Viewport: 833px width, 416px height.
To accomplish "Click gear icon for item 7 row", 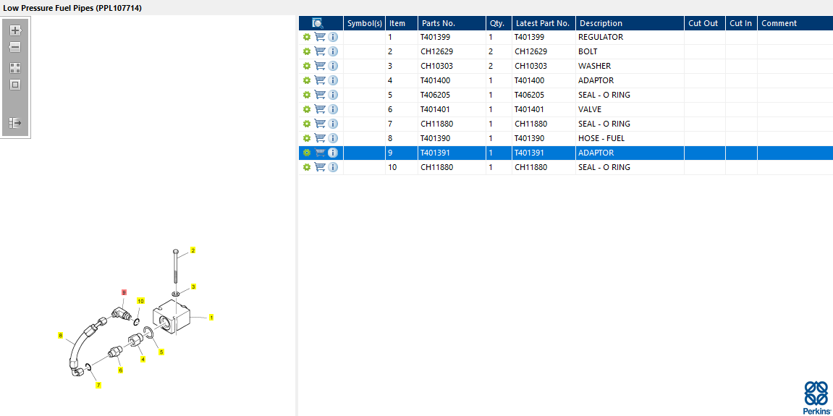I will click(307, 124).
